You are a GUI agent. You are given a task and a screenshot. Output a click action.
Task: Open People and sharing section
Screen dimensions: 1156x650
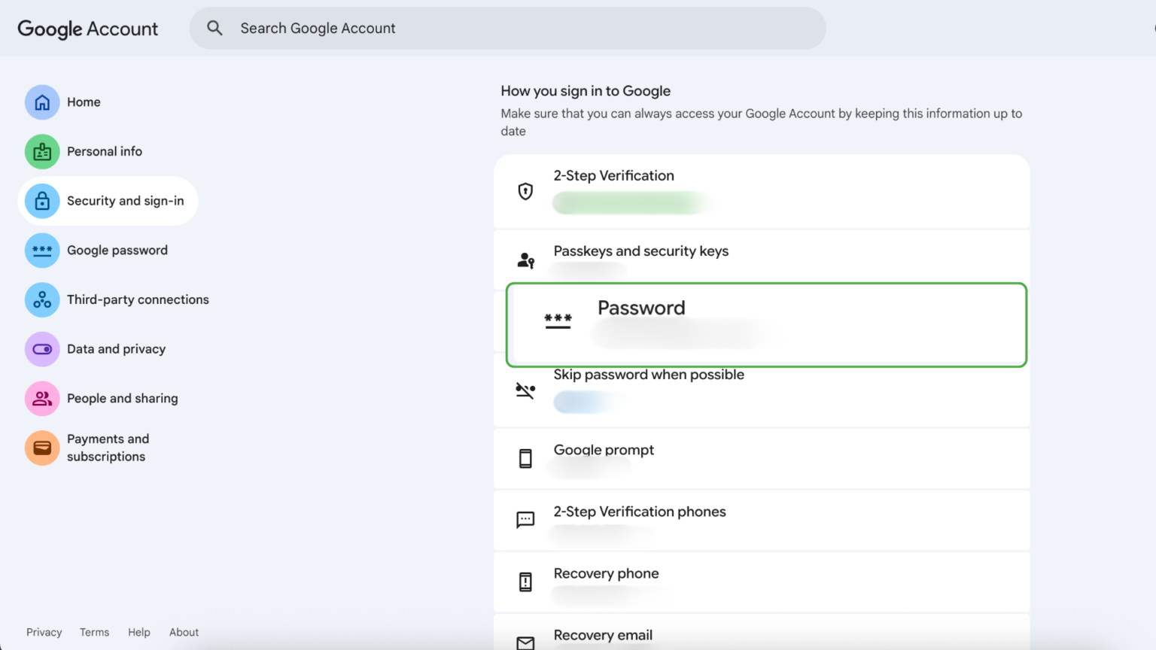click(x=122, y=399)
